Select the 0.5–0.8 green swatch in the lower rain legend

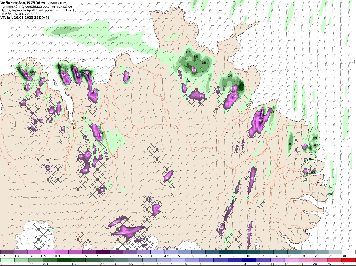(x=36, y=260)
